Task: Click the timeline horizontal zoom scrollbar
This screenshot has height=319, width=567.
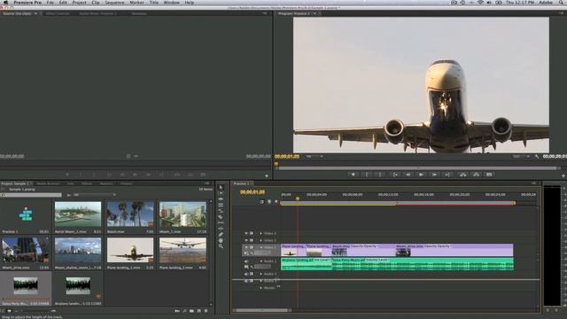Action: click(262, 310)
